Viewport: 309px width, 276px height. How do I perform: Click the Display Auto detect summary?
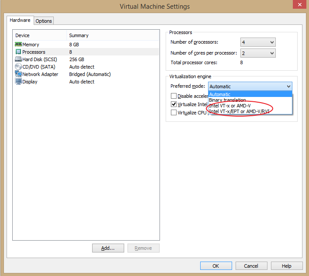[82, 82]
